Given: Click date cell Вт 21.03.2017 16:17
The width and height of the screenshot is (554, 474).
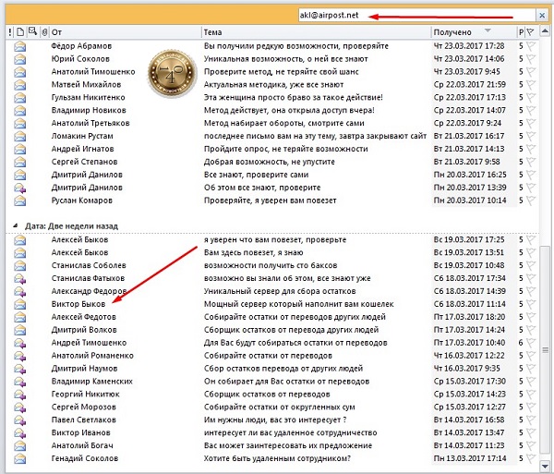Looking at the screenshot, I should tap(469, 136).
